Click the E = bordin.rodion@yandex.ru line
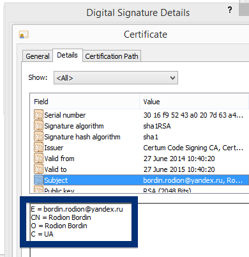 click(77, 209)
